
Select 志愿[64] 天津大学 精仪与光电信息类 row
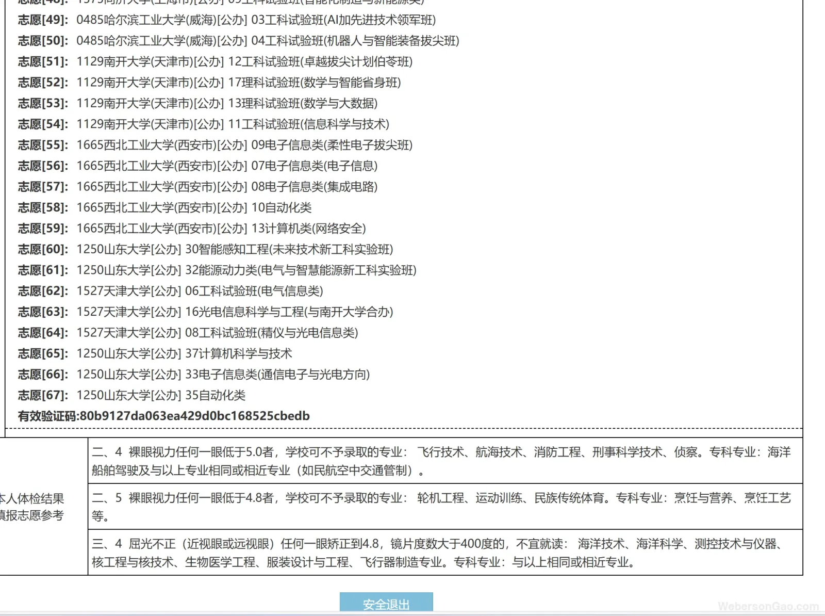tap(188, 333)
